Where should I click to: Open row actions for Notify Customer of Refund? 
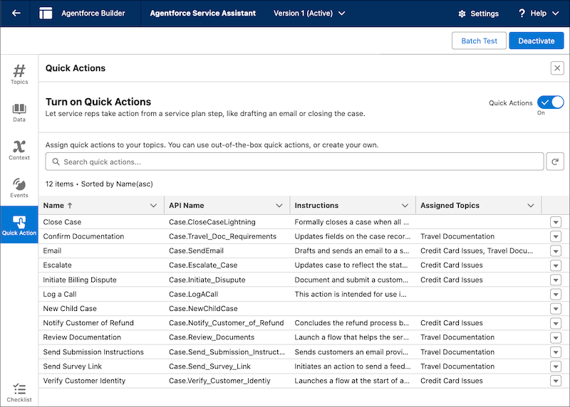[x=556, y=323]
